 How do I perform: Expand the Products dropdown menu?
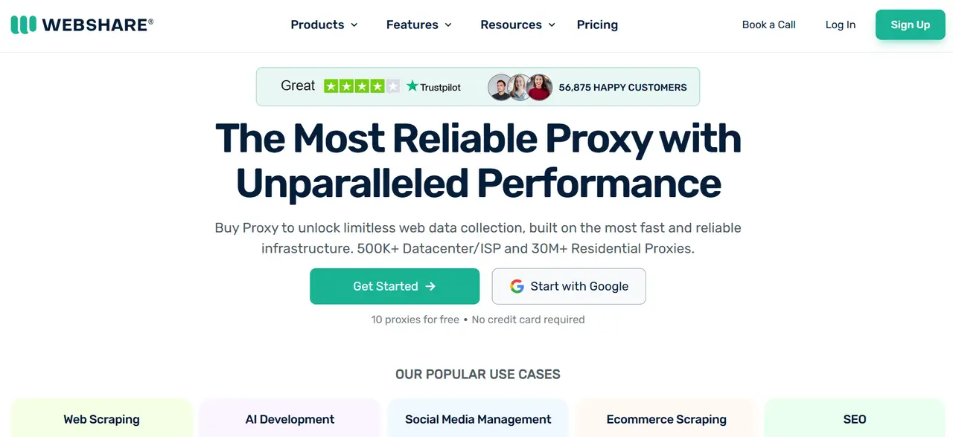324,25
